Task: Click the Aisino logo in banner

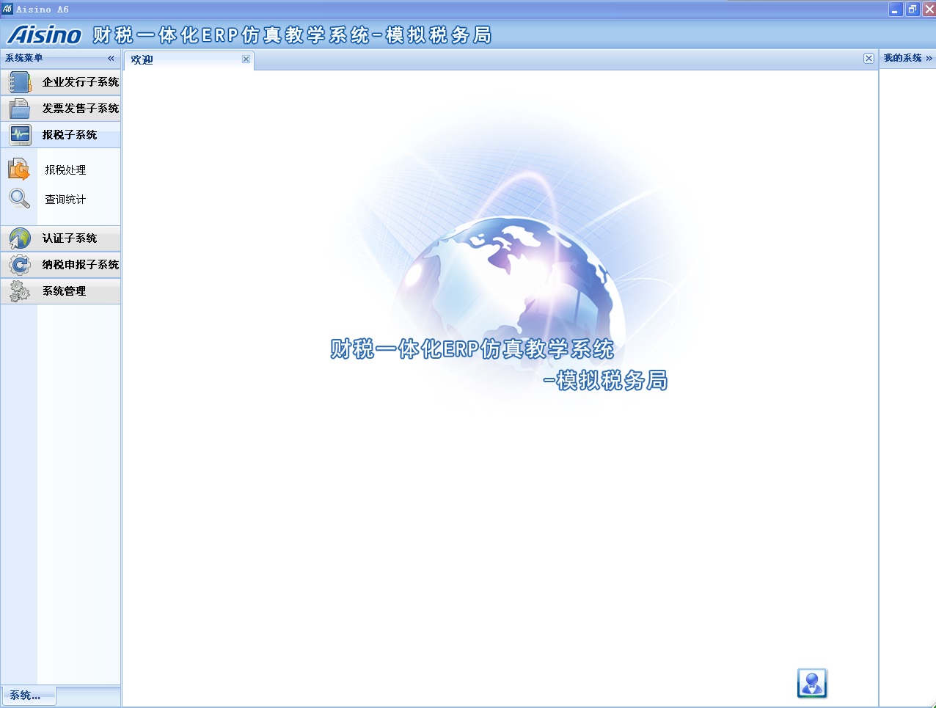Action: pos(45,34)
